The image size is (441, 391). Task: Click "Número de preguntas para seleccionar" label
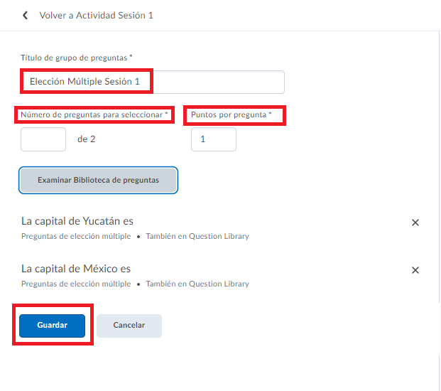tap(94, 114)
